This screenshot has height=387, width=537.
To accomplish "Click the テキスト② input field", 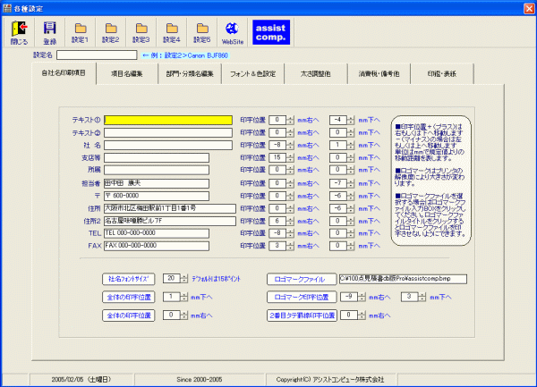I will [168, 132].
